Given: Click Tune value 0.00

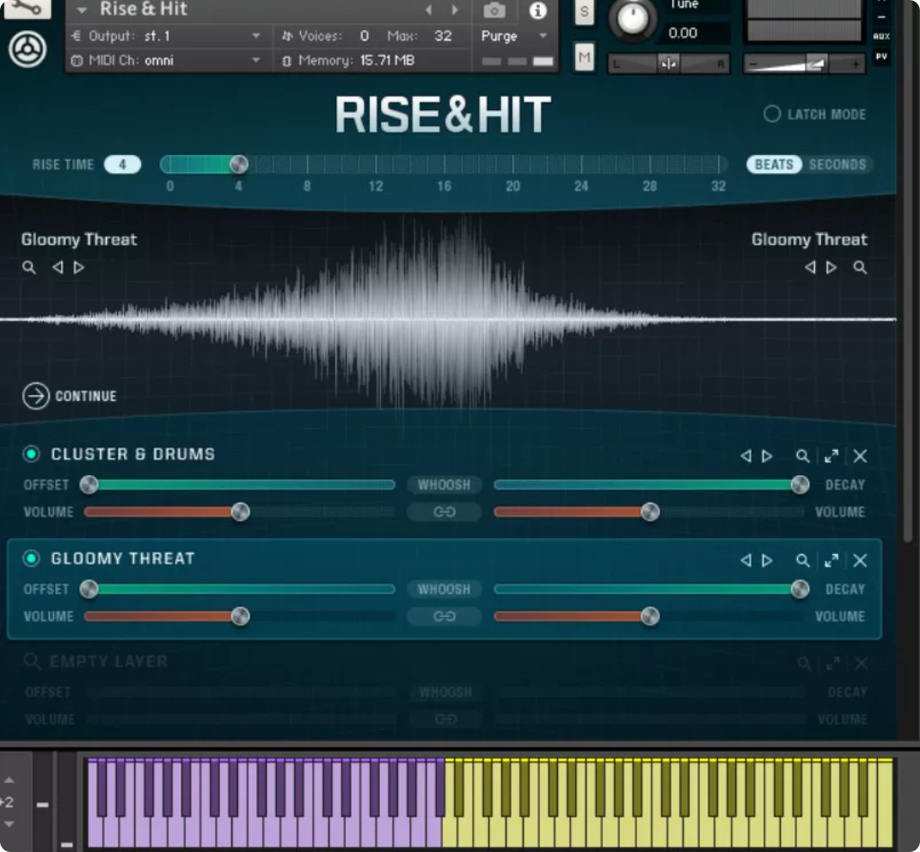Looking at the screenshot, I should tap(683, 33).
